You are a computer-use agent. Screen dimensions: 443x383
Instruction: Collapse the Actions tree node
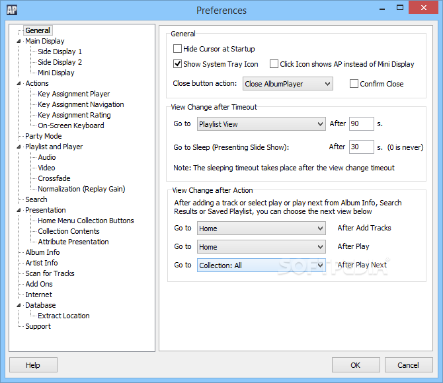pyautogui.click(x=19, y=84)
